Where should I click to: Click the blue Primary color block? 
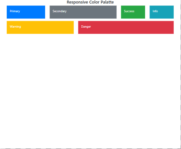pos(26,12)
